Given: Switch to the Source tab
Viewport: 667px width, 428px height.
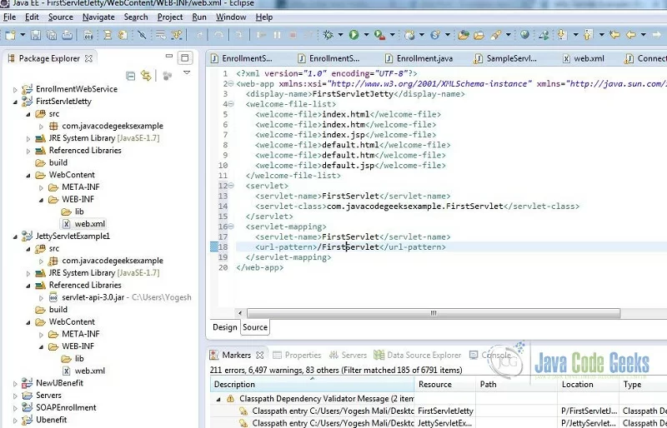Looking at the screenshot, I should (255, 327).
